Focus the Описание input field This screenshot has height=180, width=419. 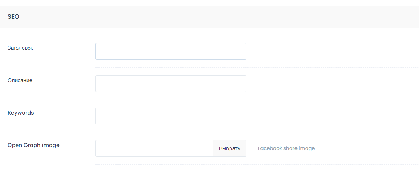tap(171, 84)
